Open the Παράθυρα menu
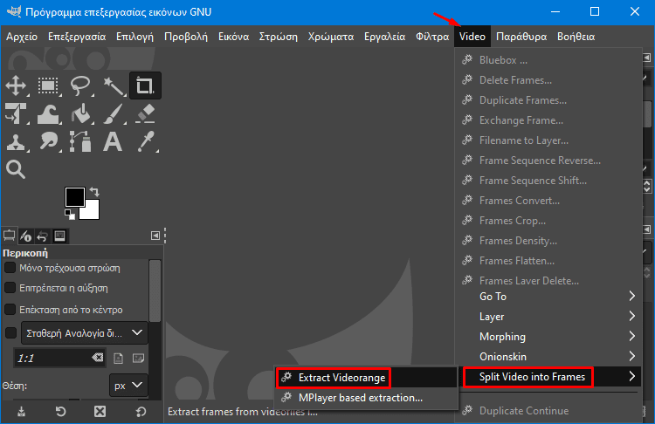The width and height of the screenshot is (655, 424). [521, 37]
